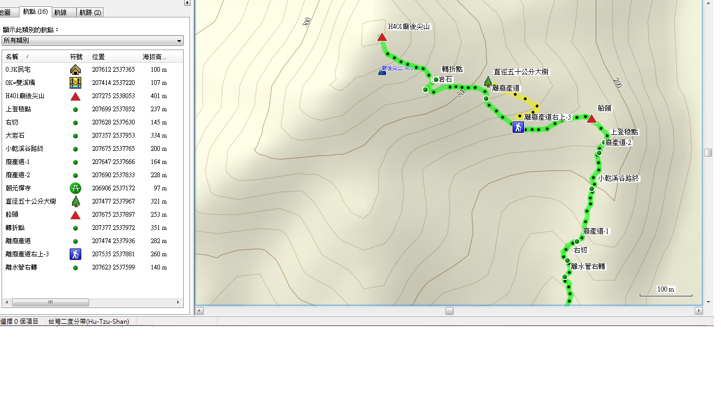Select the 0.3K民宅 waypoint name
Viewport: 721px width, 405px height.
[x=18, y=70]
